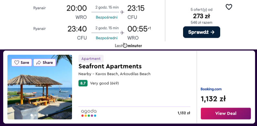Select the agoda 1,132 zł price
The image size is (257, 126).
184,113
